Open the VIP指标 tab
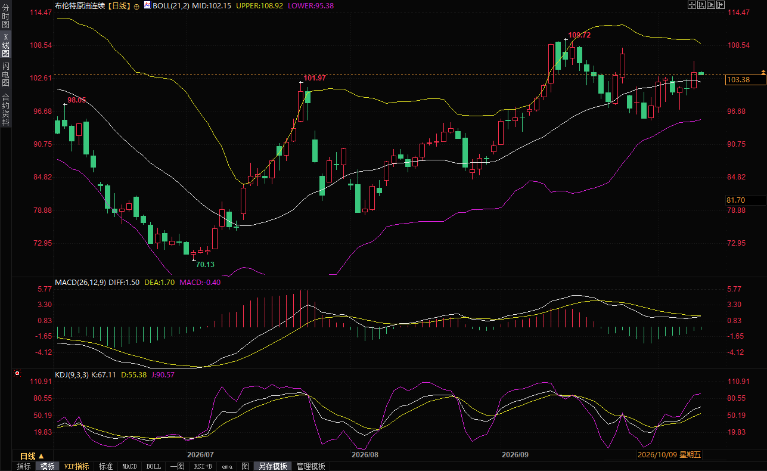Screen dimensions: 767x471 coord(76,466)
